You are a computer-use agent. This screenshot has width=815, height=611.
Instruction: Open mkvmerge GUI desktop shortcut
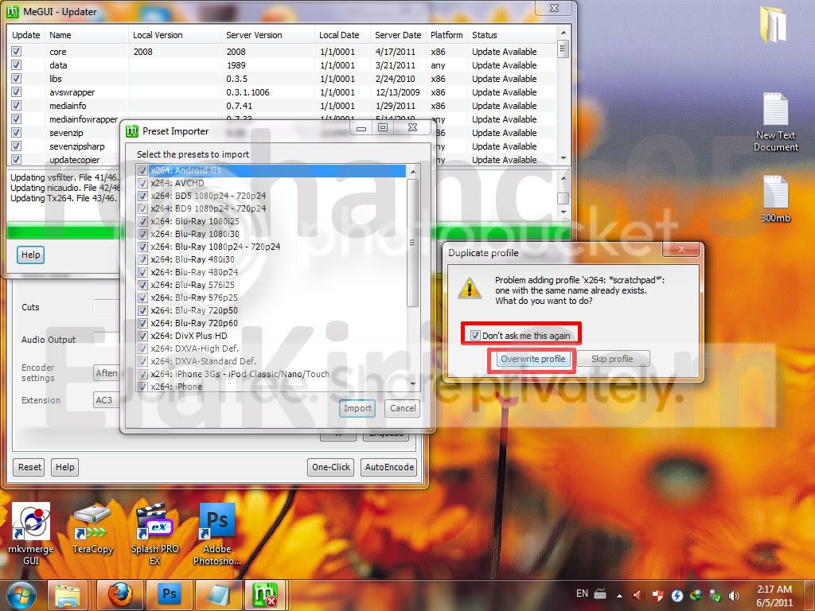31,532
